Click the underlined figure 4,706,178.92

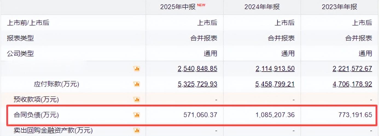(352, 84)
